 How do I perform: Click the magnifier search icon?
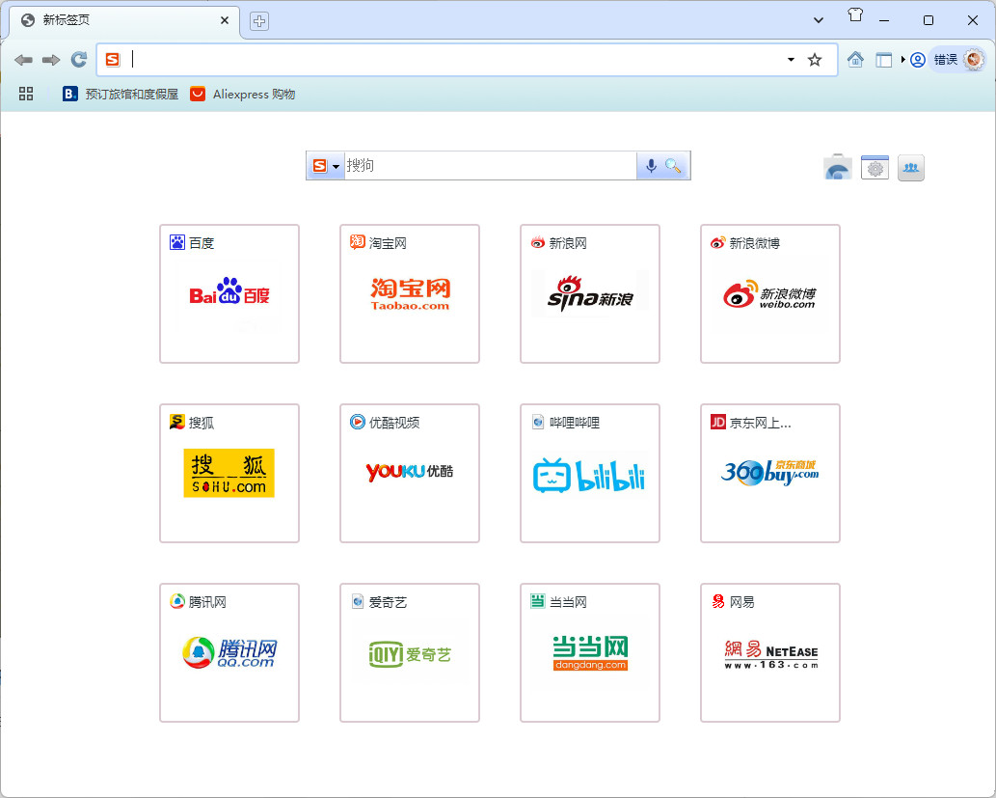(673, 166)
